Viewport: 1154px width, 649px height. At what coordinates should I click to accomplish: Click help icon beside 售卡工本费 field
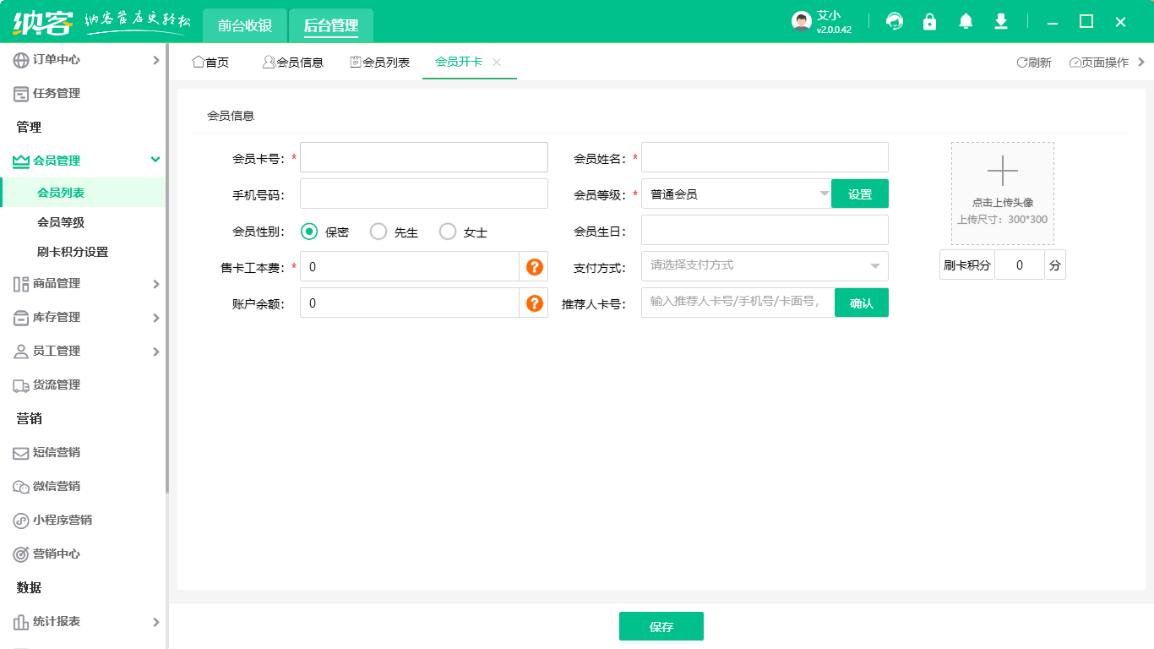tap(534, 267)
